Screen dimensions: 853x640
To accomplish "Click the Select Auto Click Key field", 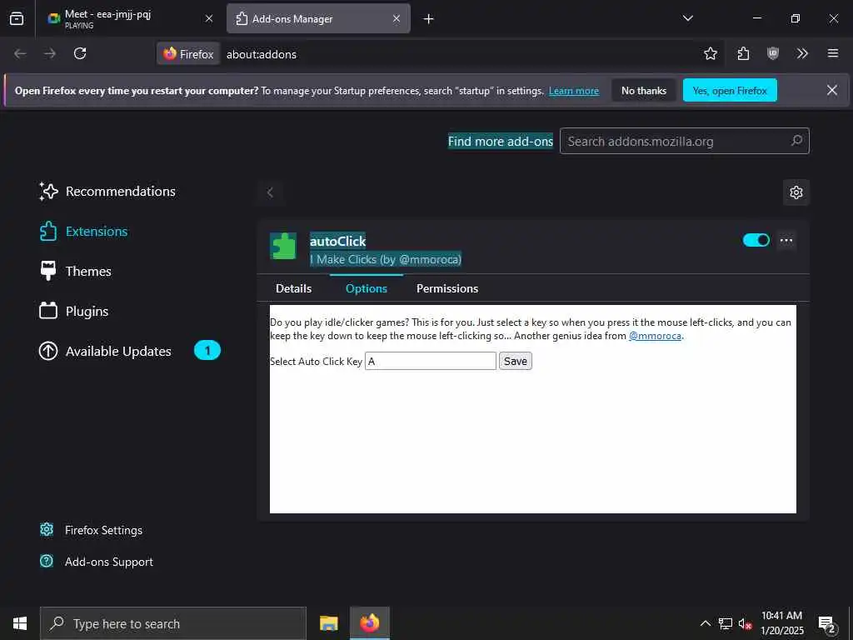I will [x=431, y=361].
